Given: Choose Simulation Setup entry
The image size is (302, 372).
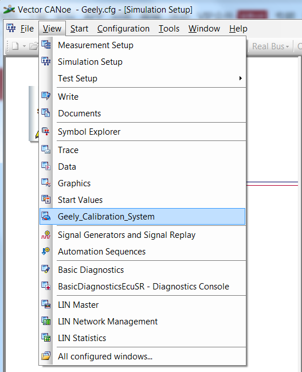Looking at the screenshot, I should point(142,62).
